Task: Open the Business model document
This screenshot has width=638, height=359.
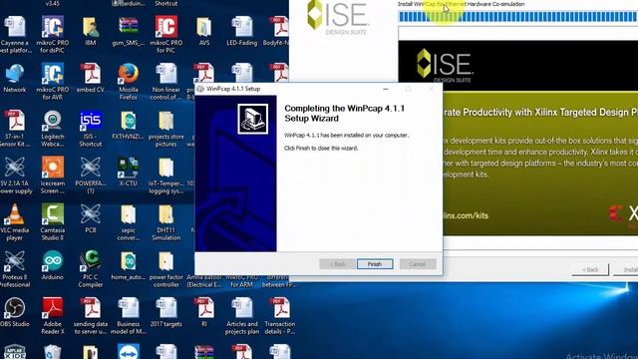Action: [129, 316]
